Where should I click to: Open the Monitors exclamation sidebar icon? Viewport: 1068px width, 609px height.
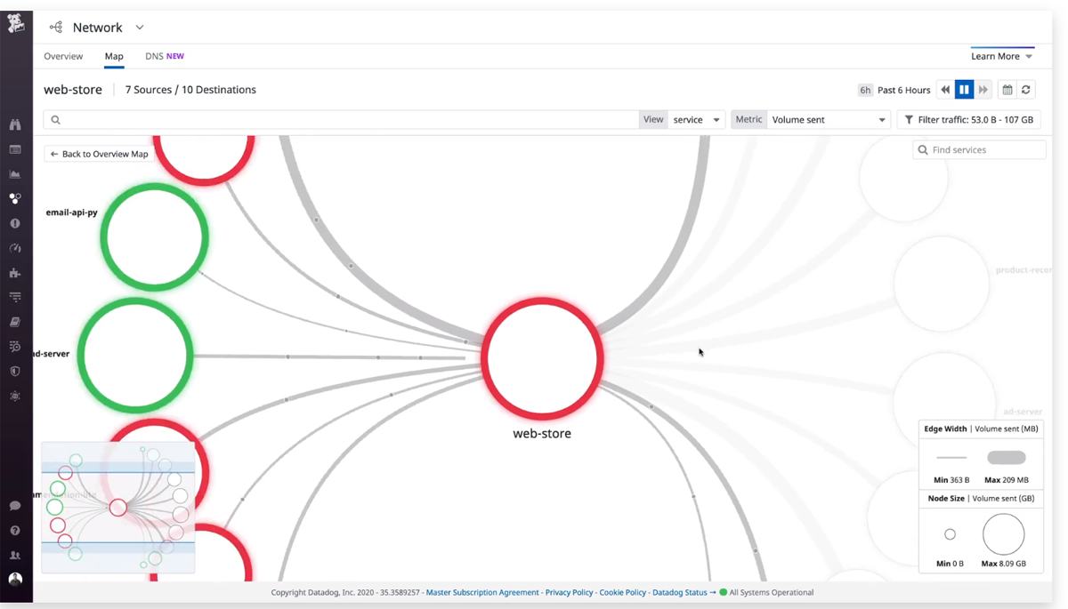[x=15, y=224]
